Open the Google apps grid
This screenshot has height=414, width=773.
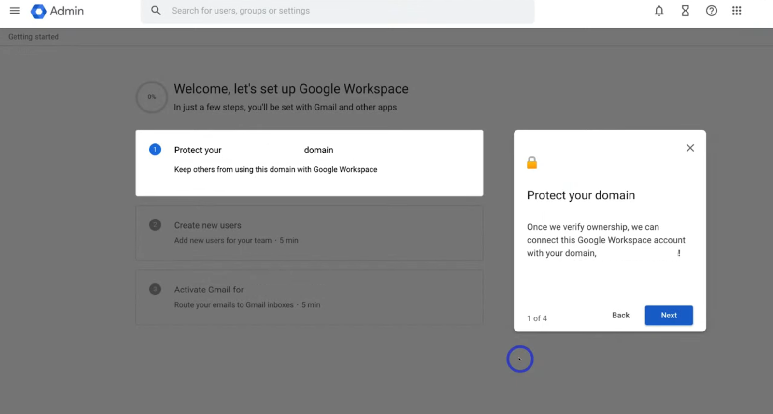736,11
